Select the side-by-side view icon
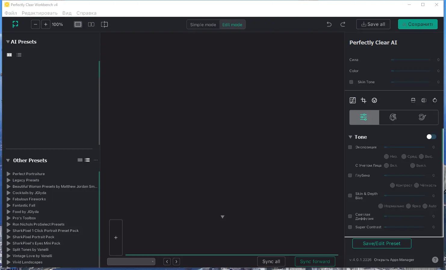The image size is (446, 270). click(x=91, y=24)
